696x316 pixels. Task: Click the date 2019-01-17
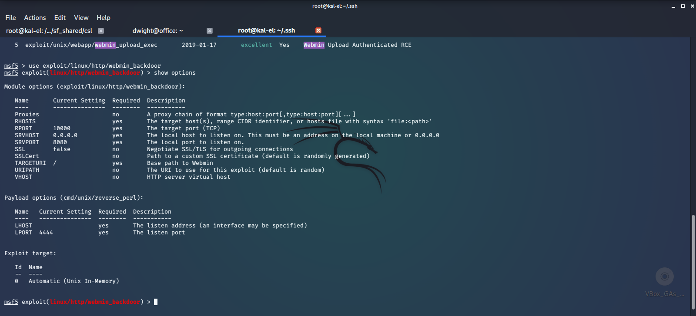pyautogui.click(x=199, y=45)
